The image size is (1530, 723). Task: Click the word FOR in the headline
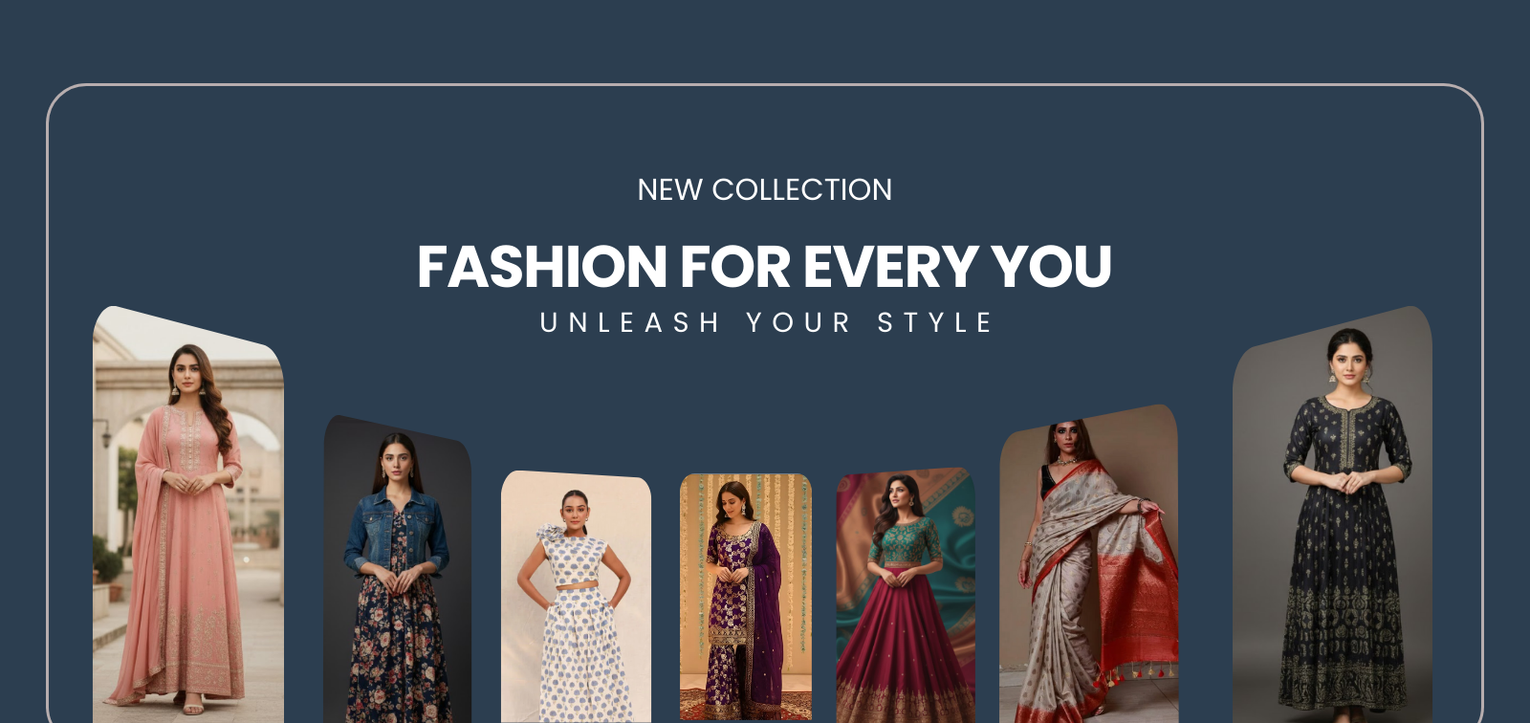735,266
